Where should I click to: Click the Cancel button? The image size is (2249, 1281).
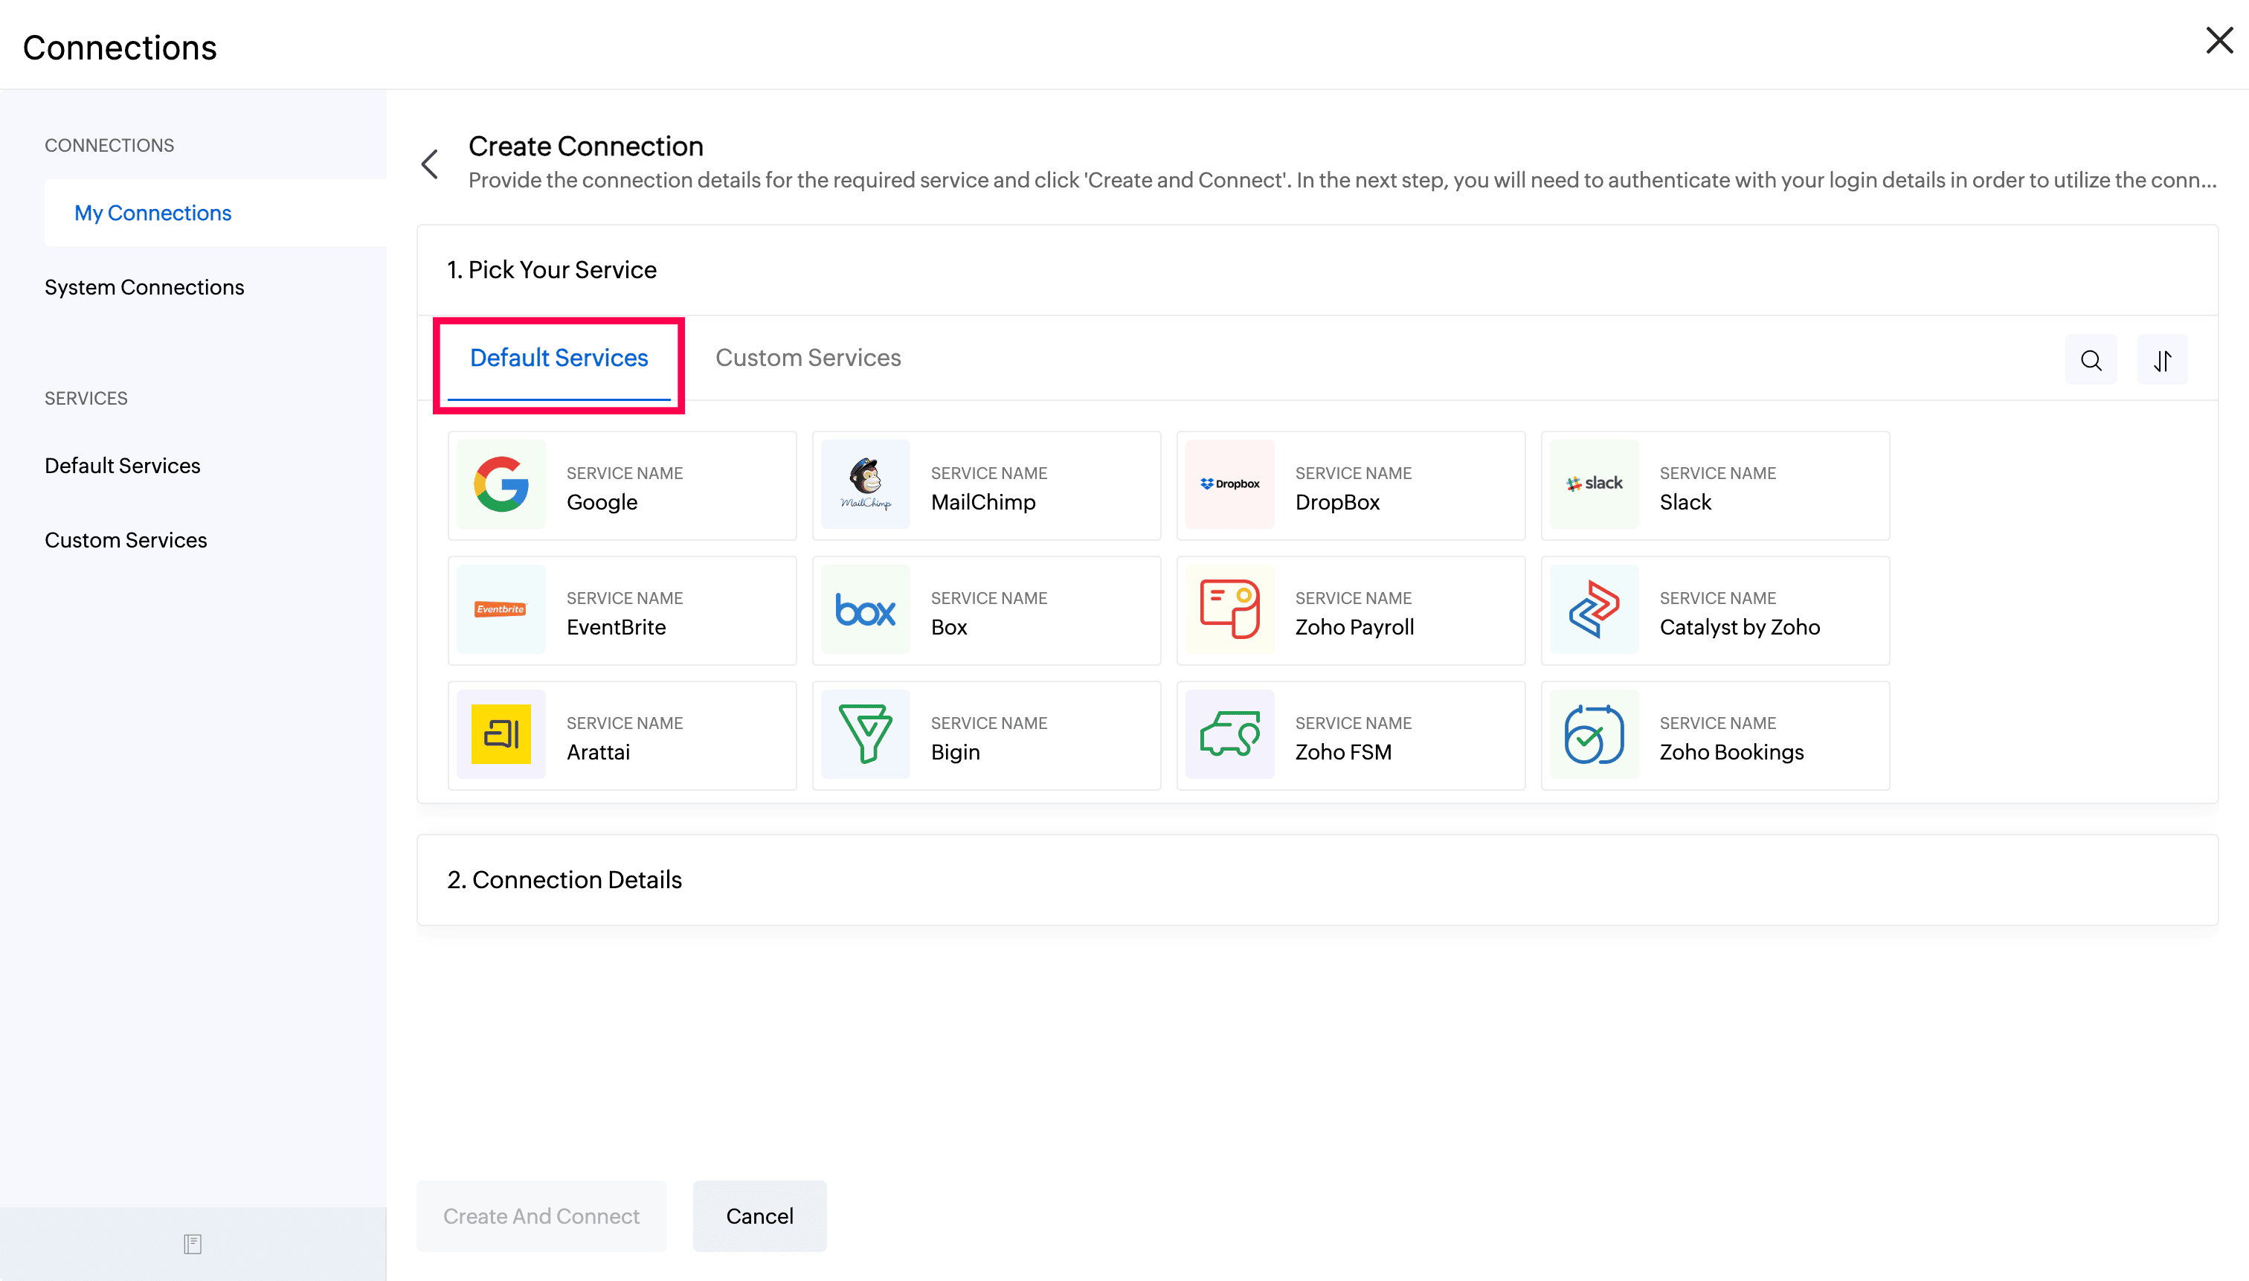[x=759, y=1216]
